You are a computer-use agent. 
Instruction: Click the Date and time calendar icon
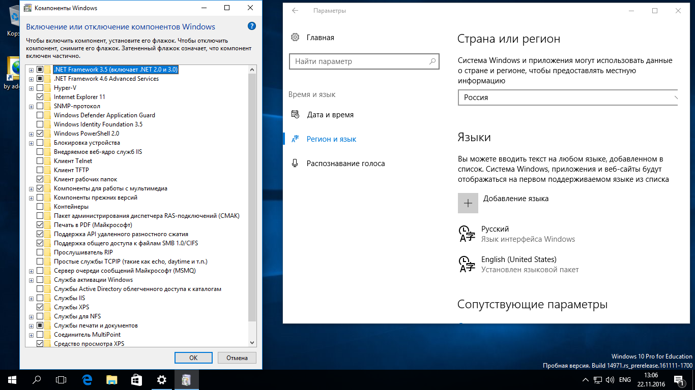(295, 115)
